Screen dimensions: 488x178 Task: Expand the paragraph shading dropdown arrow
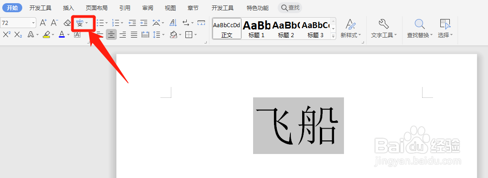pos(180,35)
